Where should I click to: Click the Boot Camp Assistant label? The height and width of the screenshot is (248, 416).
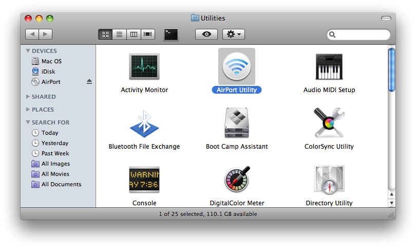[x=237, y=147]
